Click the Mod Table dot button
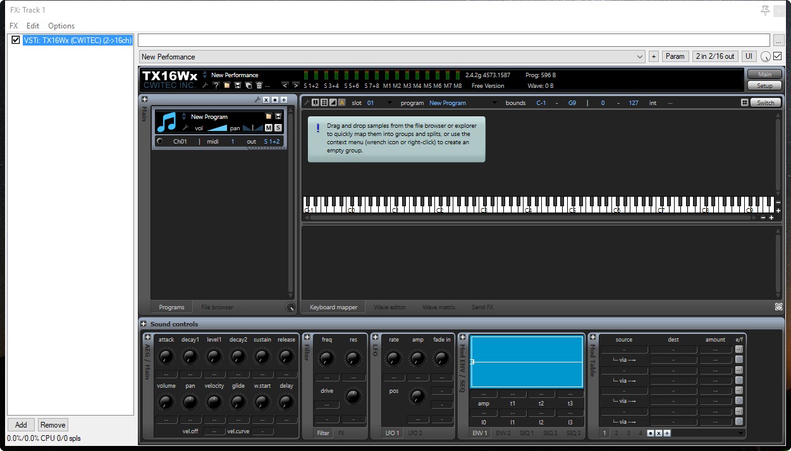 [651, 433]
